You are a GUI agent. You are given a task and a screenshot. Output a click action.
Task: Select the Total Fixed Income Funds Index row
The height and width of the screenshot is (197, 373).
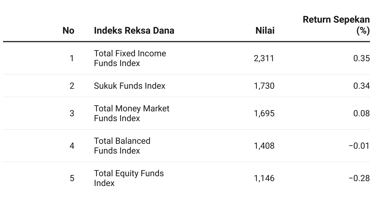pyautogui.click(x=186, y=58)
